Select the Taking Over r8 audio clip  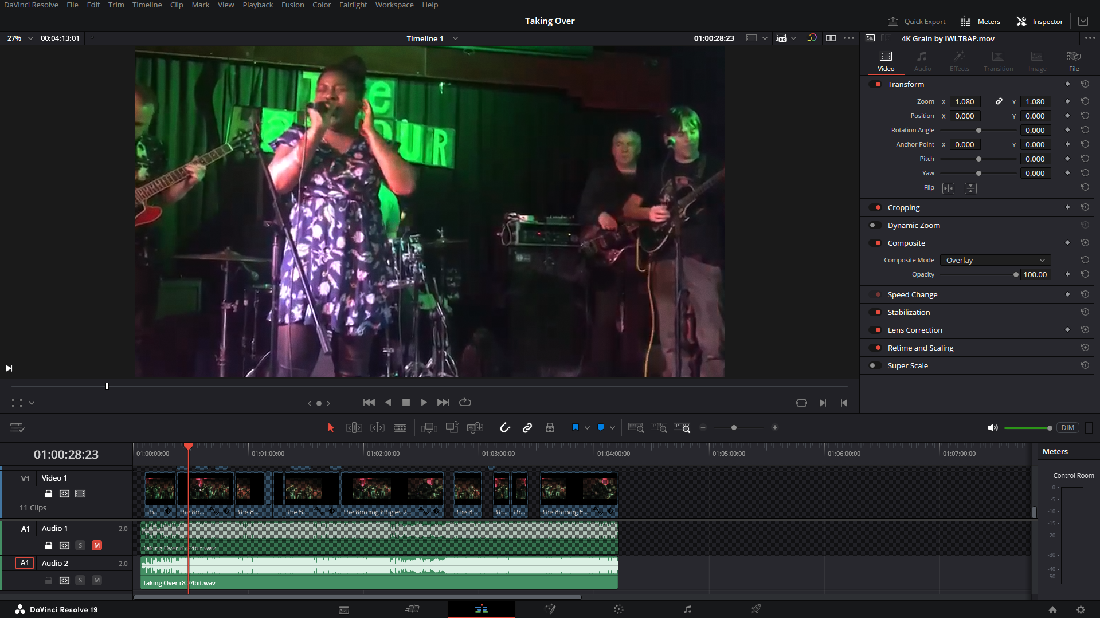[x=378, y=572]
